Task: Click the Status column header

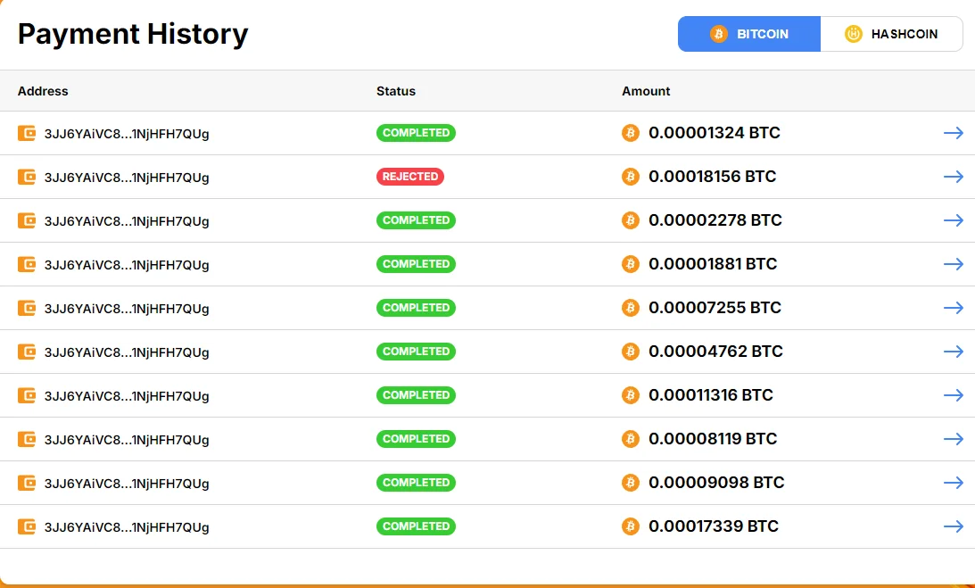Action: click(x=396, y=91)
